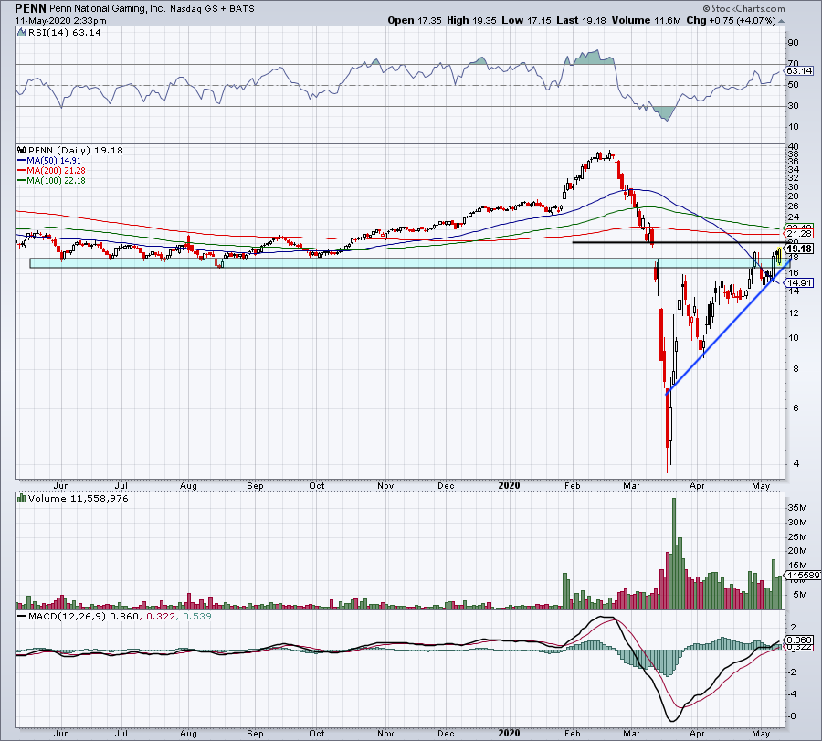Click the 63.14 RSI value tag
Viewport: 822px width, 741px height.
[799, 70]
